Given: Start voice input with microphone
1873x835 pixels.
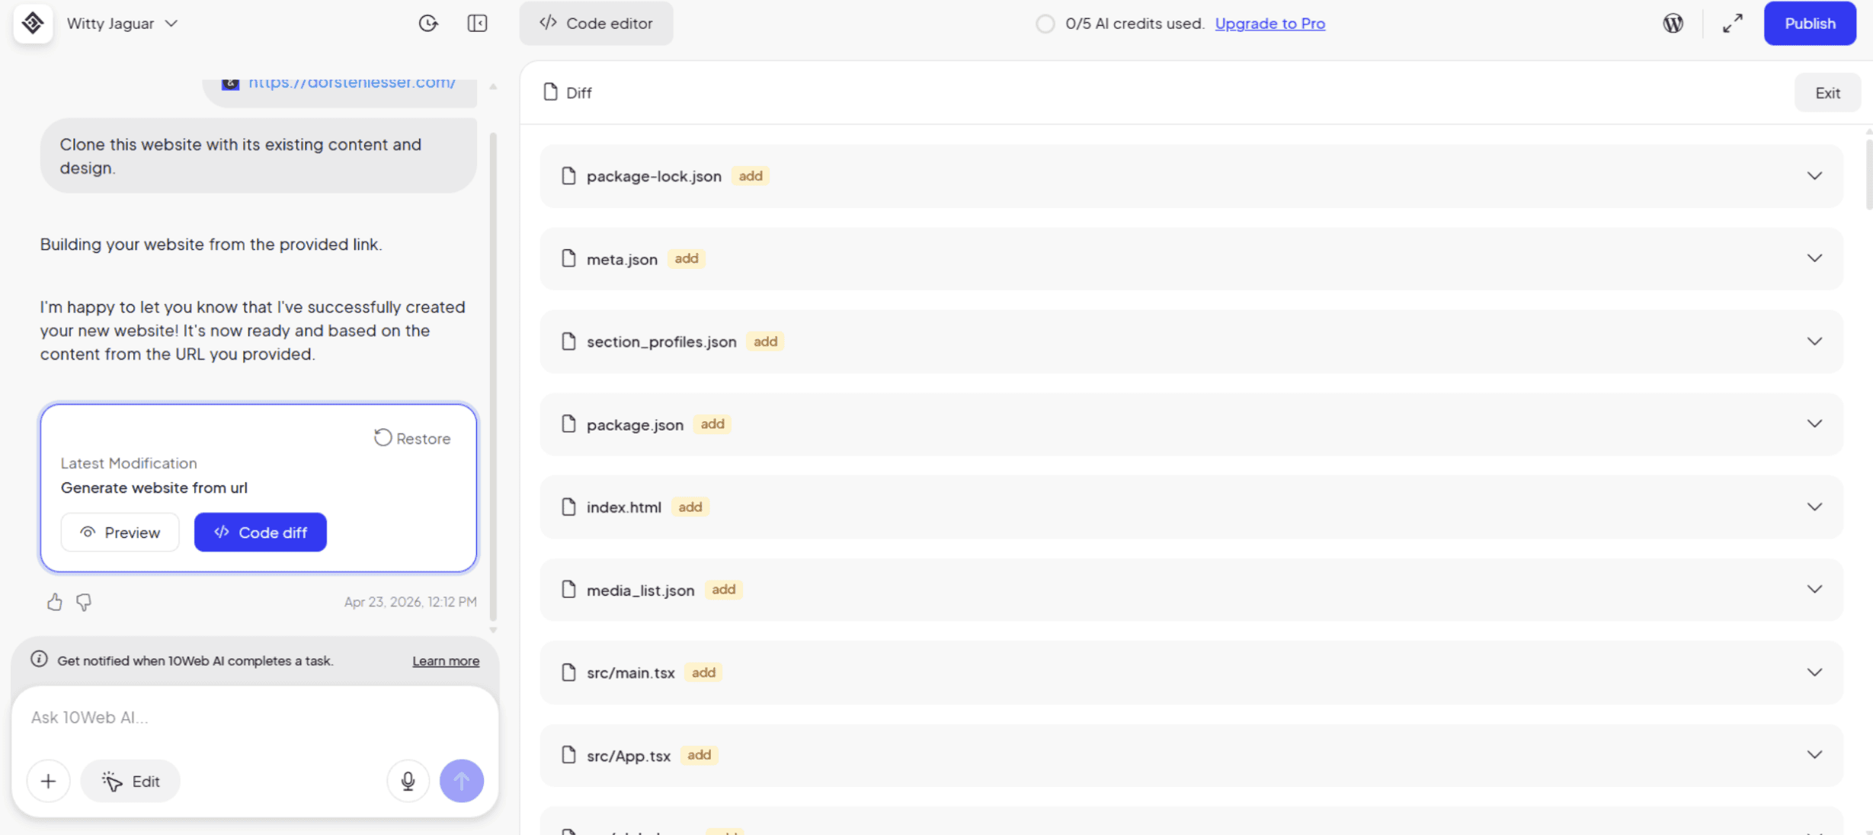Looking at the screenshot, I should pos(408,781).
